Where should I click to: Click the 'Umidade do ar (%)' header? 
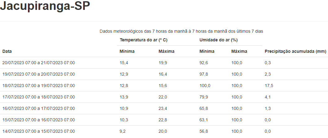tap(218, 40)
